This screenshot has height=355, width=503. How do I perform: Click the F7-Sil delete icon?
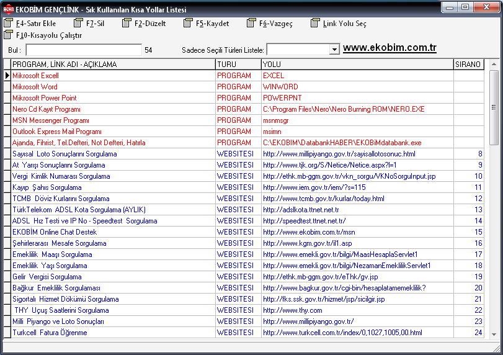[x=78, y=23]
